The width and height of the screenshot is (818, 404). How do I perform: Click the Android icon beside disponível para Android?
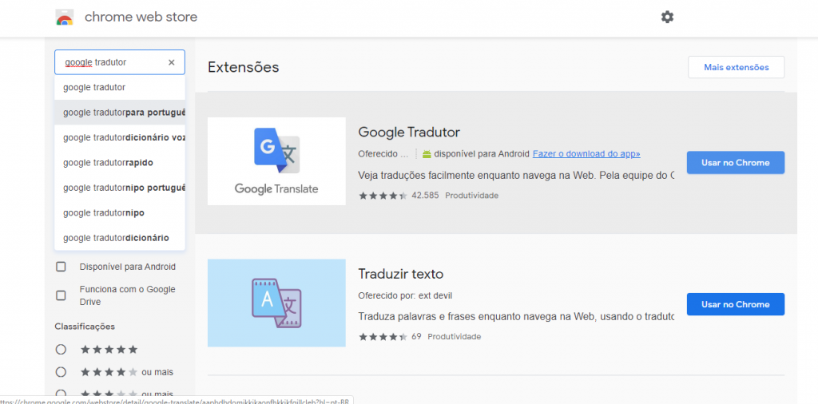tap(427, 154)
